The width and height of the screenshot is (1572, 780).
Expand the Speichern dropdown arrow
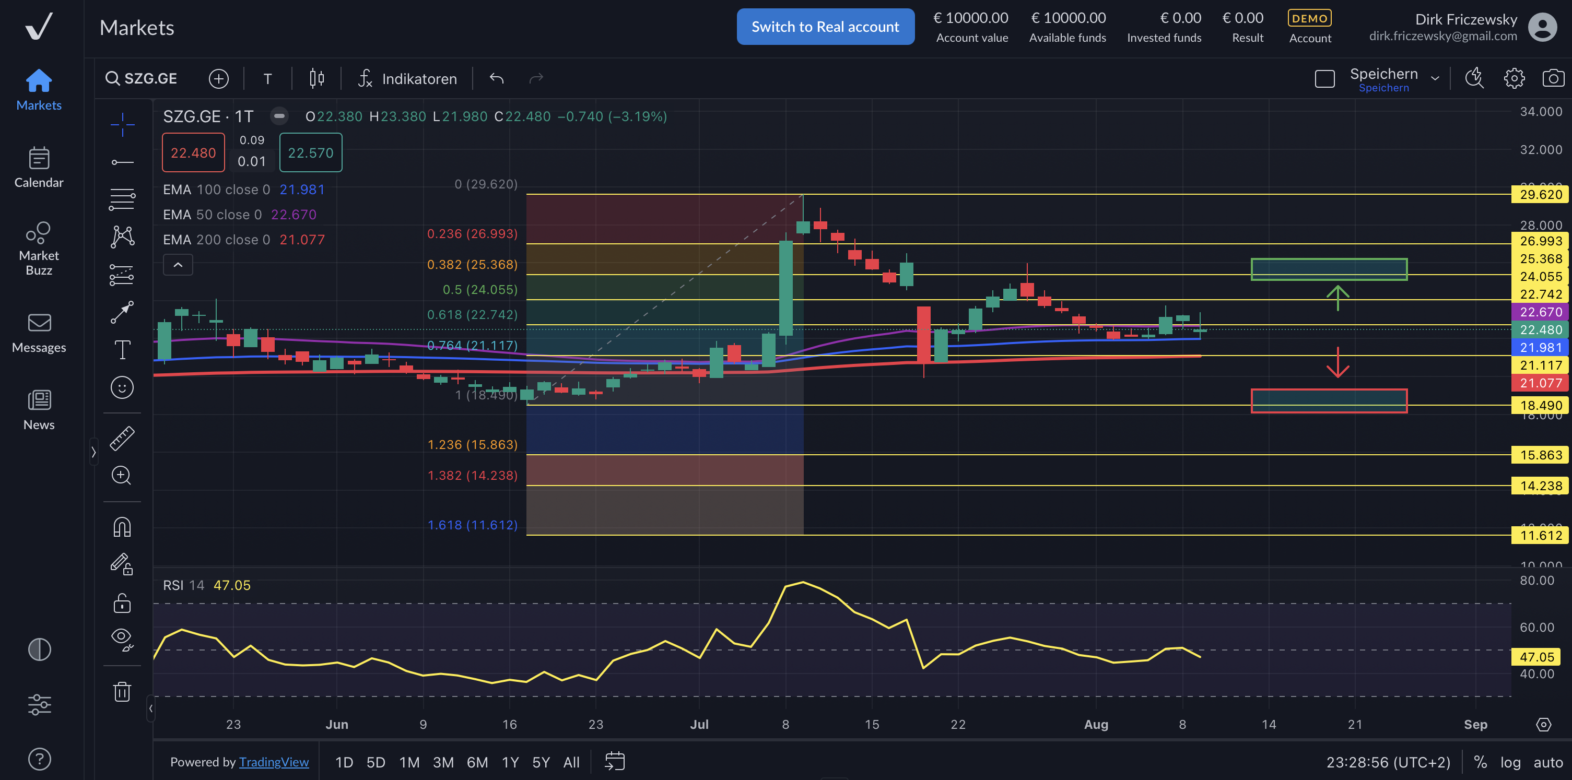tap(1435, 78)
